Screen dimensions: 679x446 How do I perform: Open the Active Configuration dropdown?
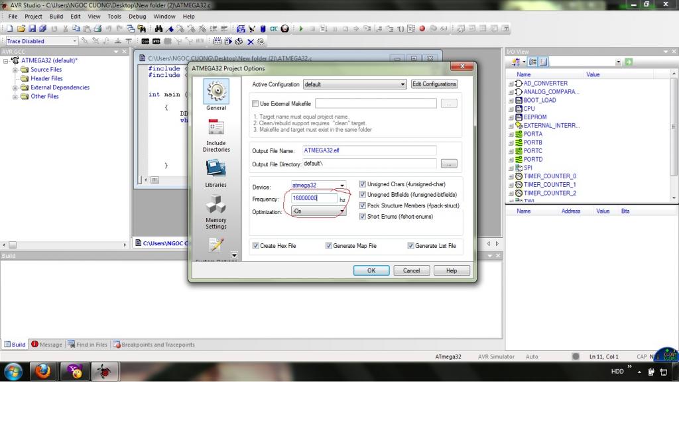[x=355, y=84]
